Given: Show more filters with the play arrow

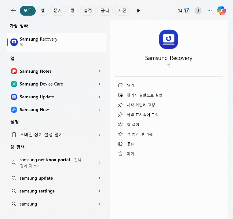Looking at the screenshot, I should tap(139, 11).
